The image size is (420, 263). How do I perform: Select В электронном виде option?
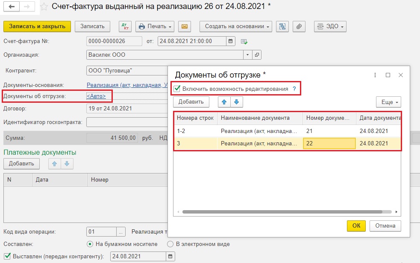170,244
